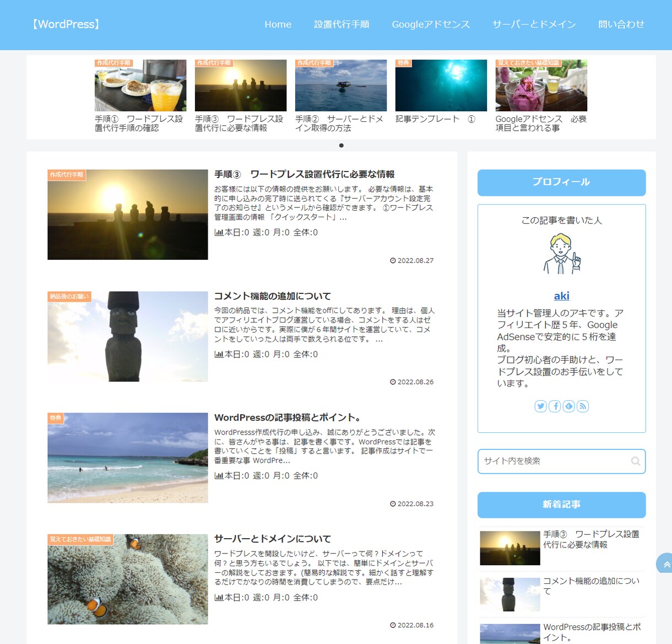Click the date 2022.08.16
The width and height of the screenshot is (672, 644).
click(x=412, y=625)
